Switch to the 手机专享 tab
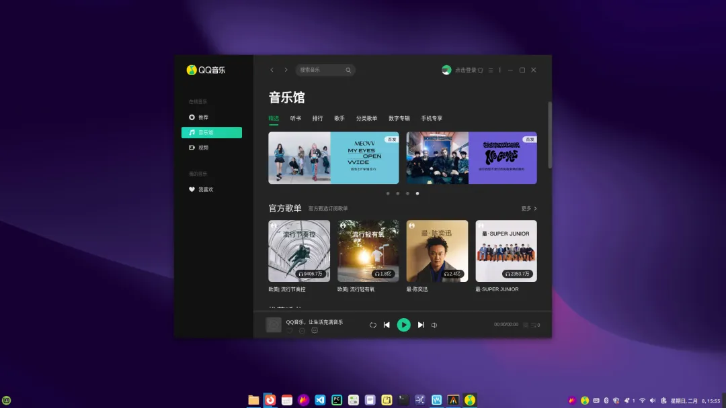 click(432, 118)
